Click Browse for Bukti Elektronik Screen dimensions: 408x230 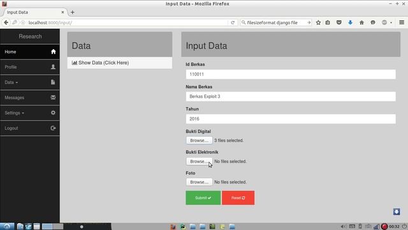199,162
